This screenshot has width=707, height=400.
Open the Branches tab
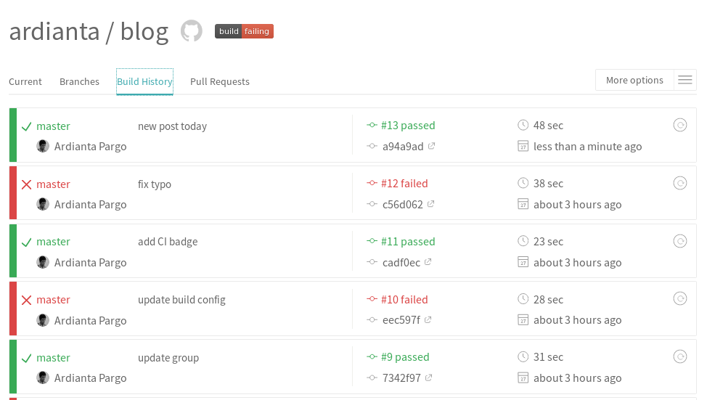pyautogui.click(x=79, y=81)
